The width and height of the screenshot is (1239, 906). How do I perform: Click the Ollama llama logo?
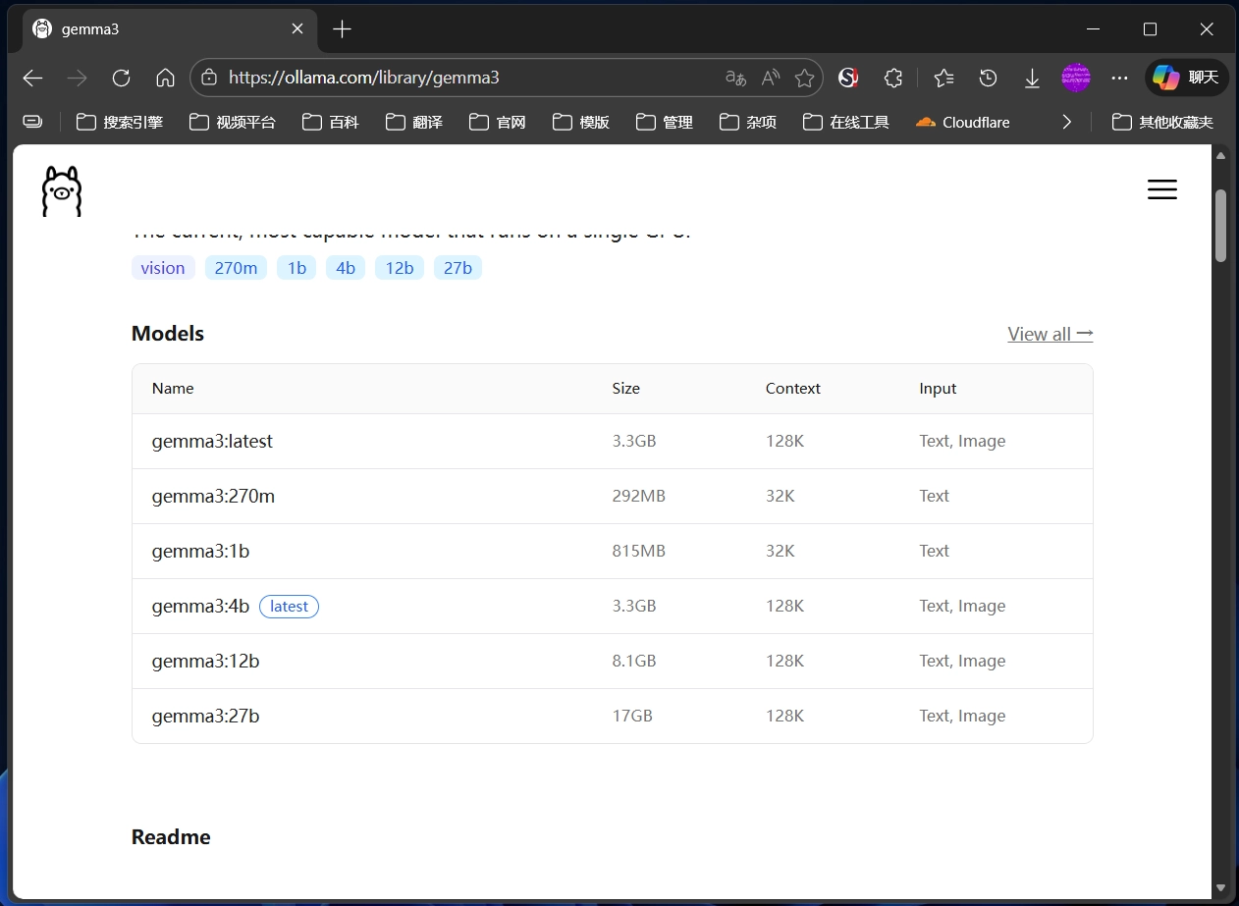click(x=62, y=190)
